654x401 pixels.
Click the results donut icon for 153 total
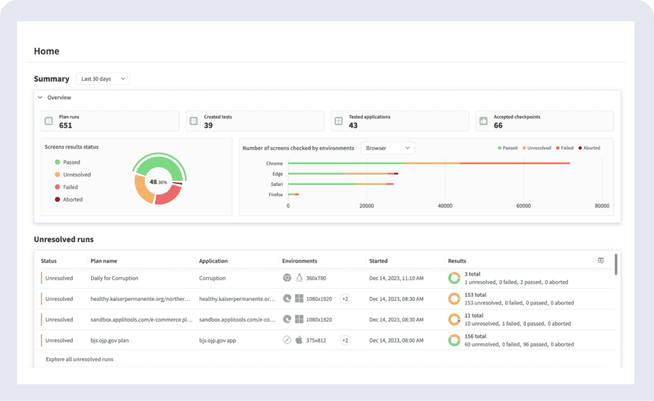click(454, 299)
